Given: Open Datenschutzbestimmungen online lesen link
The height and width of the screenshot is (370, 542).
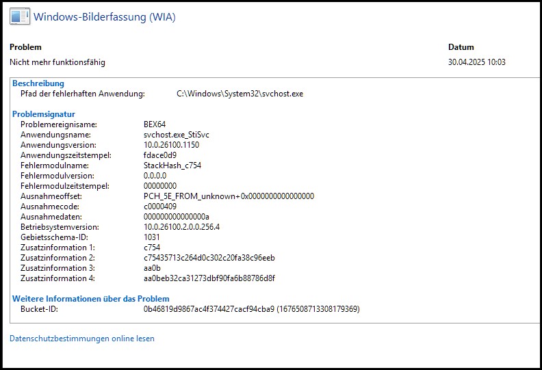Looking at the screenshot, I should [x=82, y=339].
